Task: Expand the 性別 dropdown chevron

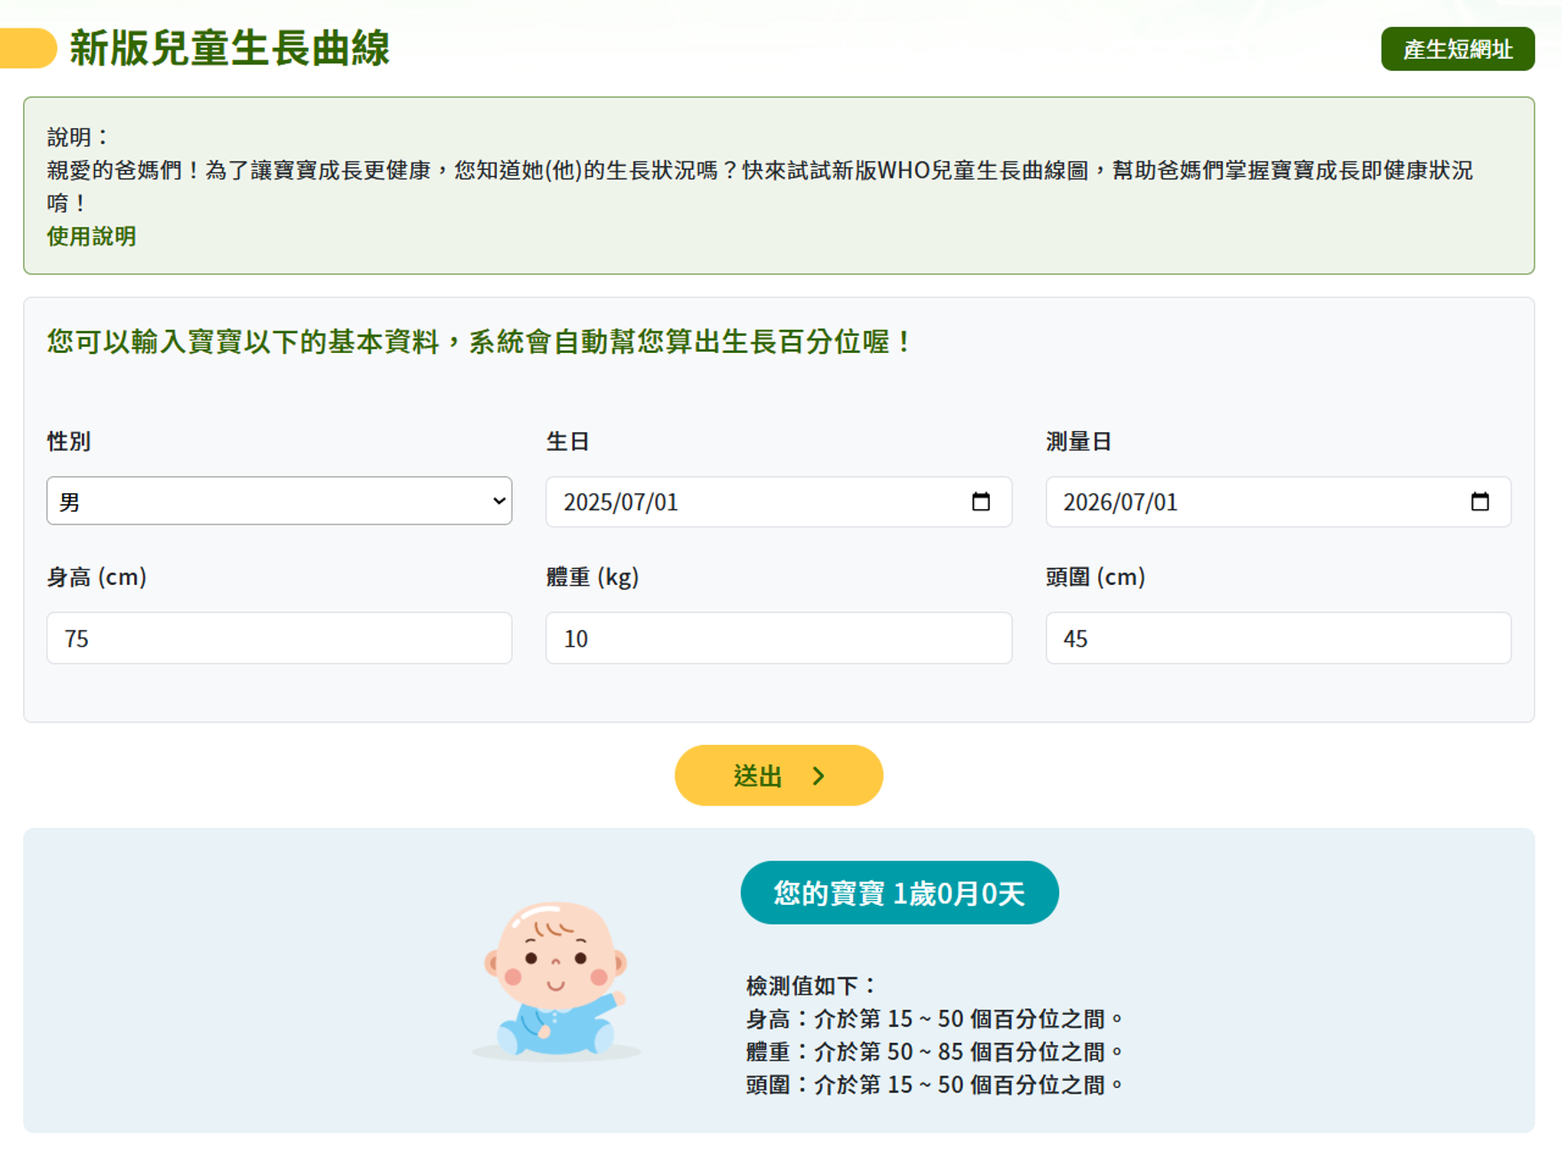Action: pos(498,500)
